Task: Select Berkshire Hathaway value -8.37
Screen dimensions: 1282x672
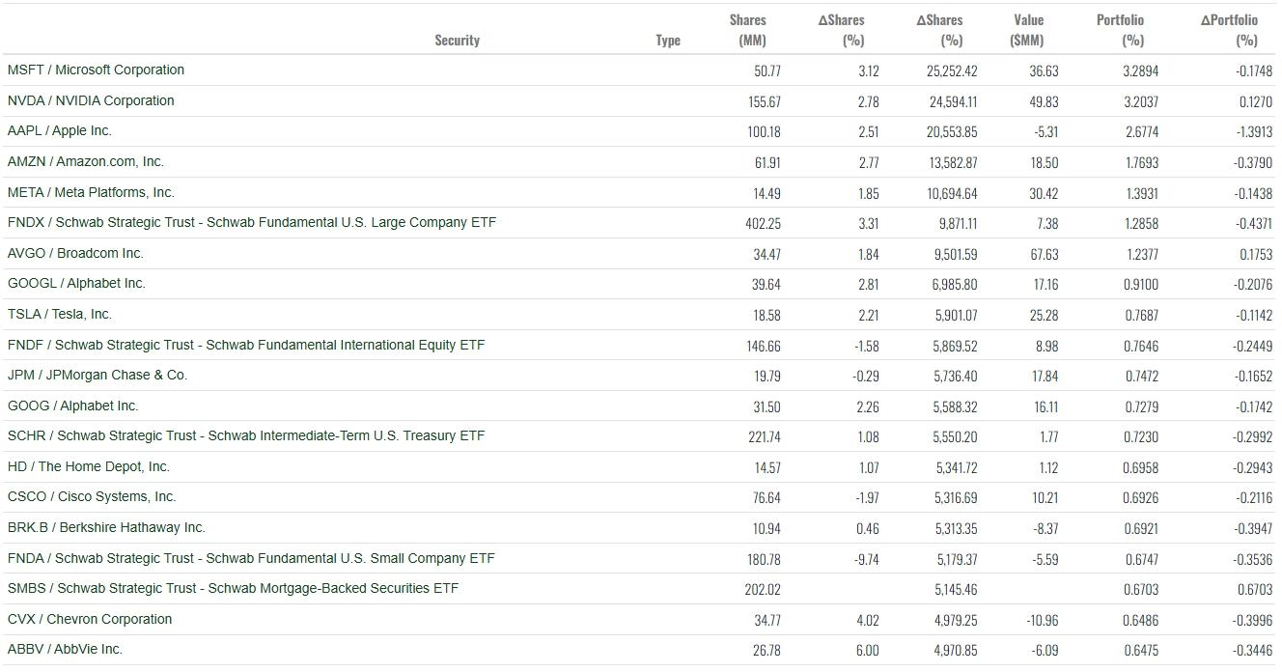Action: (1045, 529)
